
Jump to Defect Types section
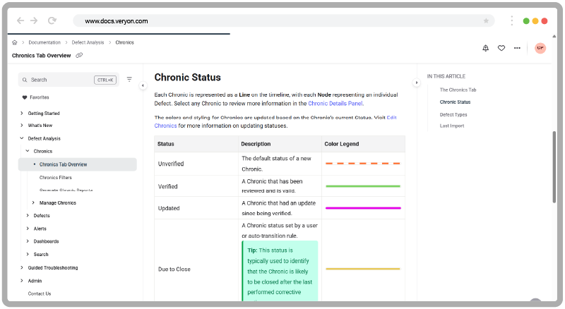(x=453, y=115)
